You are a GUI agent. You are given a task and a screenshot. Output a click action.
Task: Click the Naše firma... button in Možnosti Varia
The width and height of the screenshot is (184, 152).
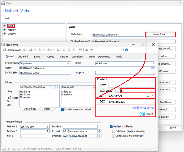coord(160,35)
